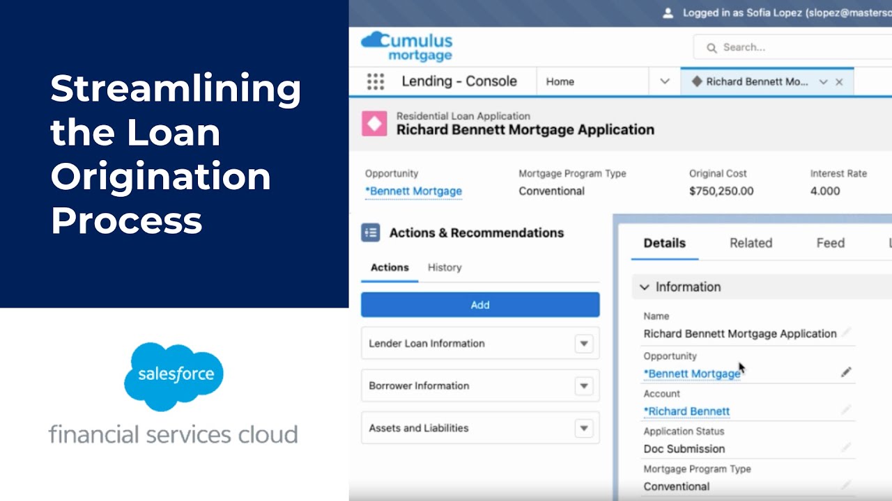Image resolution: width=892 pixels, height=501 pixels.
Task: Edit Application Status via pencil icon
Action: click(x=846, y=447)
